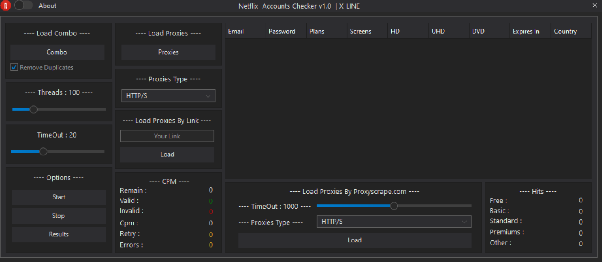Screen dimensions: 602x262
Task: Open the Results window
Action: (58, 234)
